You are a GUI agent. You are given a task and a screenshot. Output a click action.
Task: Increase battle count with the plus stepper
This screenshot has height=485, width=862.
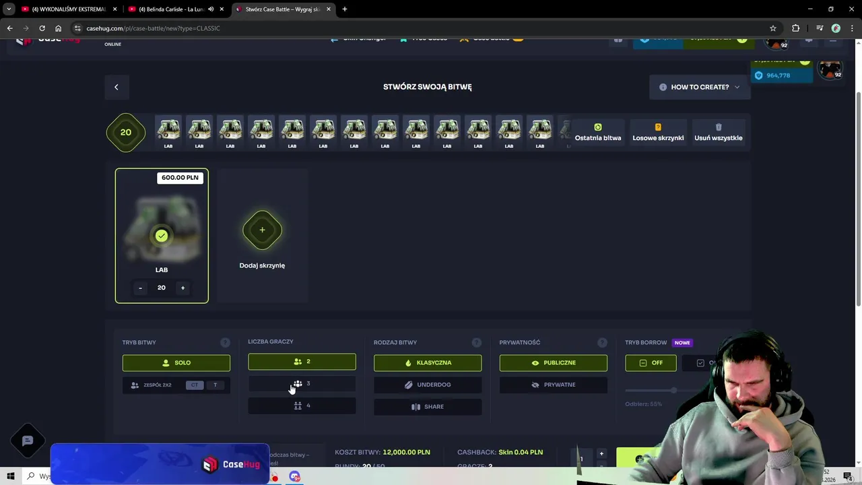click(601, 453)
